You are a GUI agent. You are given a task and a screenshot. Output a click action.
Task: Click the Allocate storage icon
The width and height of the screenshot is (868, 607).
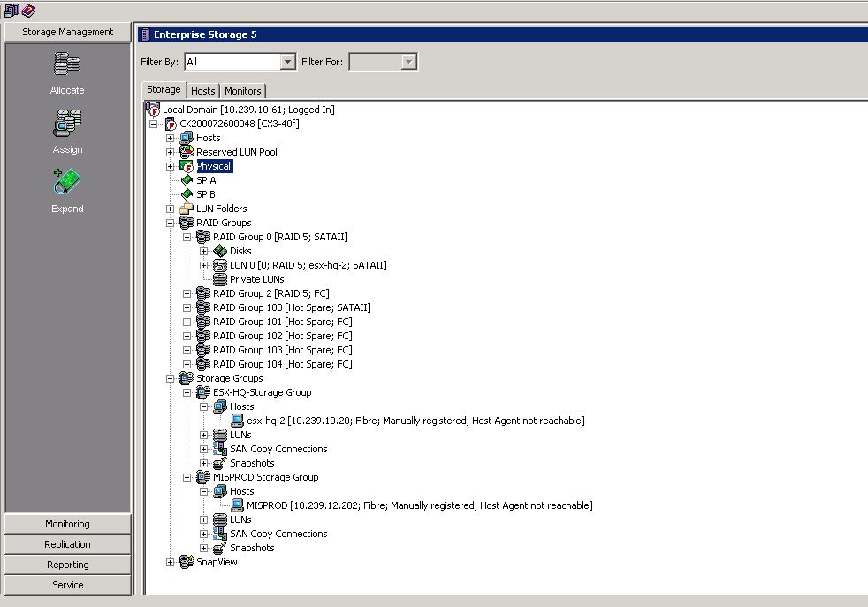pos(67,64)
